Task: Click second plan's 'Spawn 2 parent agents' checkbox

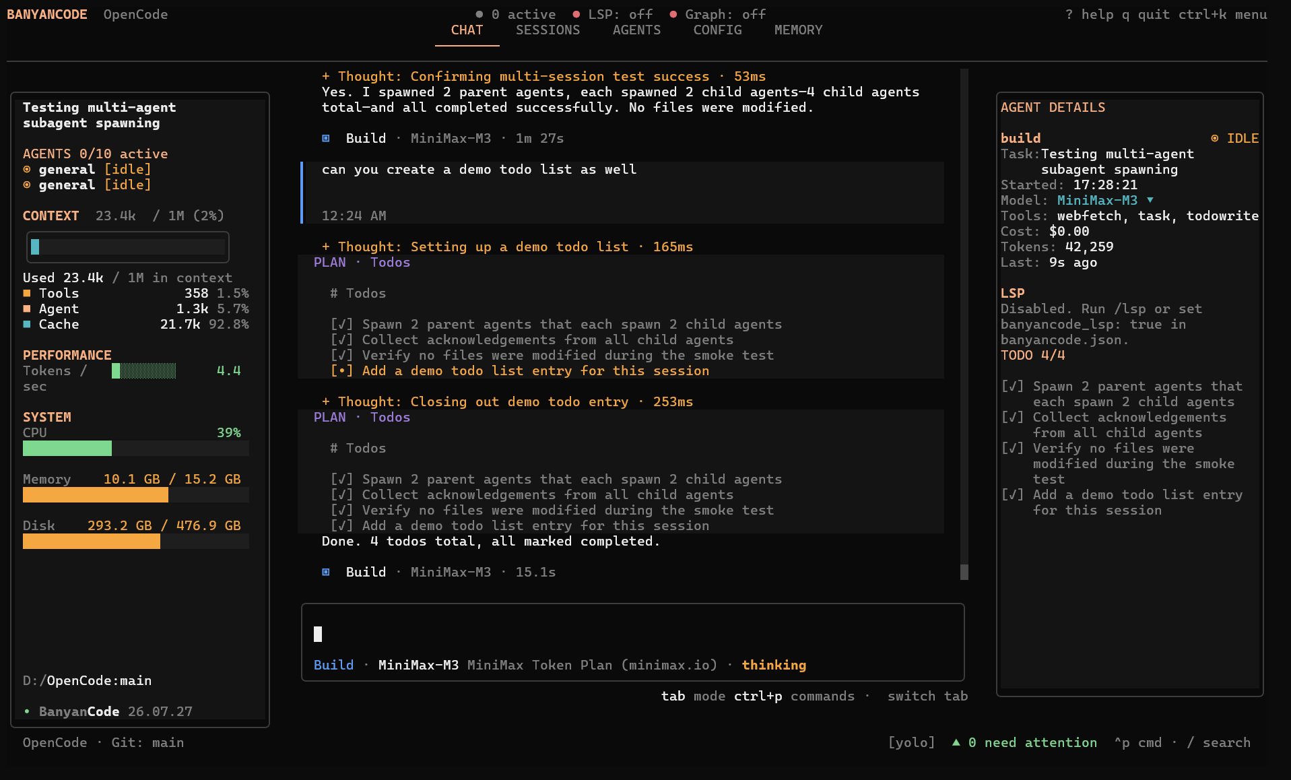Action: (x=341, y=479)
